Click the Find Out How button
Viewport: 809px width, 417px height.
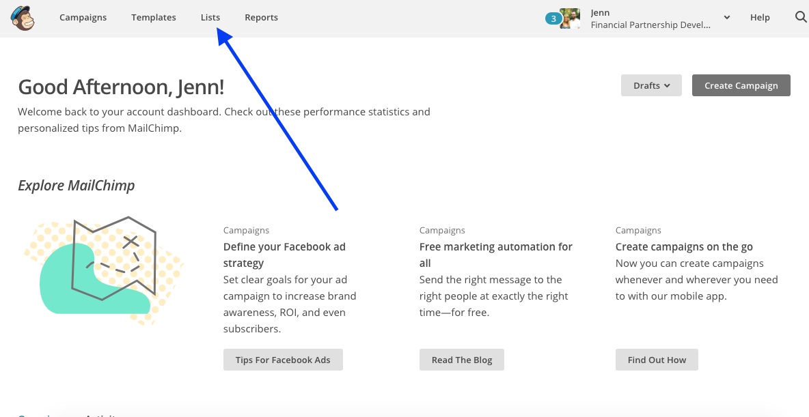click(x=657, y=359)
